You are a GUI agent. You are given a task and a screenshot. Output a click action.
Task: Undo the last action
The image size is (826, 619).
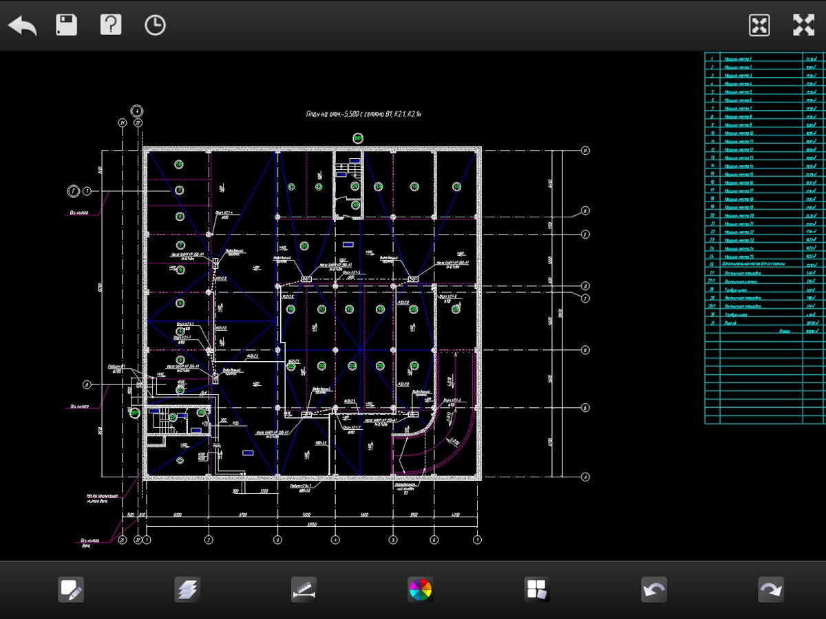(x=653, y=589)
